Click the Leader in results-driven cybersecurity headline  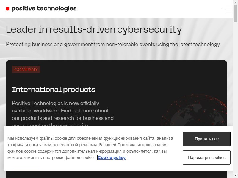[x=94, y=29]
